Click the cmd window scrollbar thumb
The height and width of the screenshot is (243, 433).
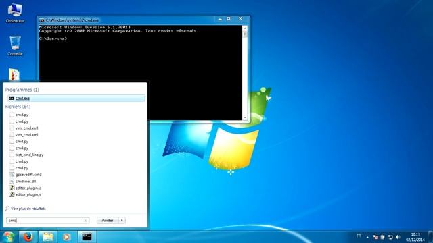click(245, 34)
